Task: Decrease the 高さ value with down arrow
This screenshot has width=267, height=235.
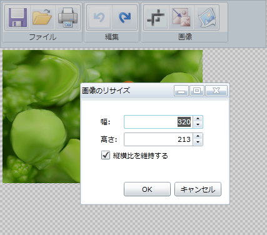Action: [198, 142]
